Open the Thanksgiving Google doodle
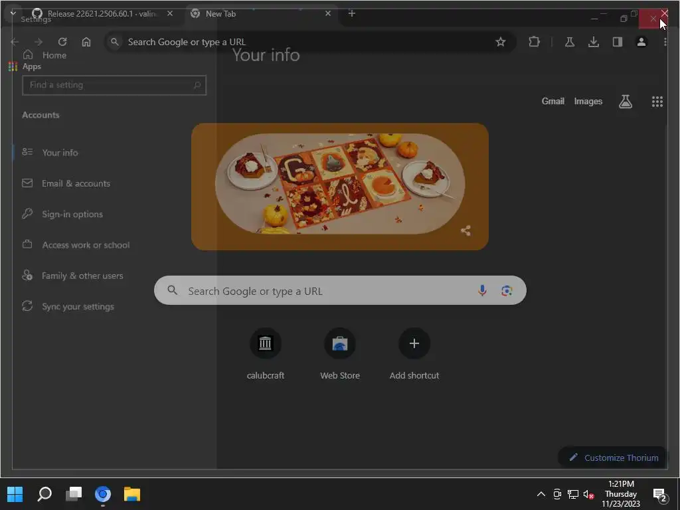 coord(340,187)
